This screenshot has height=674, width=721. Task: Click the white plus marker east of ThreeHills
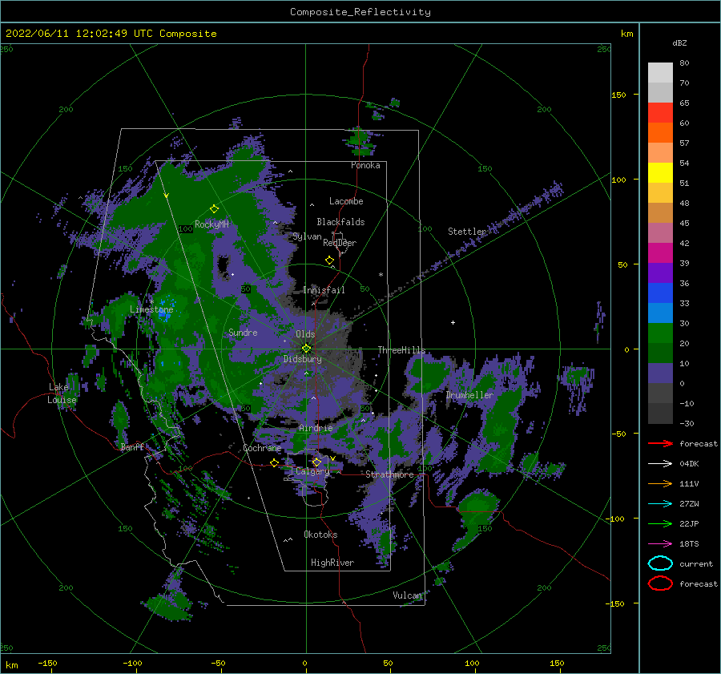click(453, 322)
